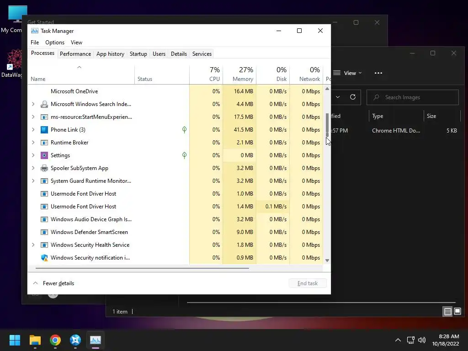468x351 pixels.
Task: Expand the Settings process row
Action: coord(33,155)
